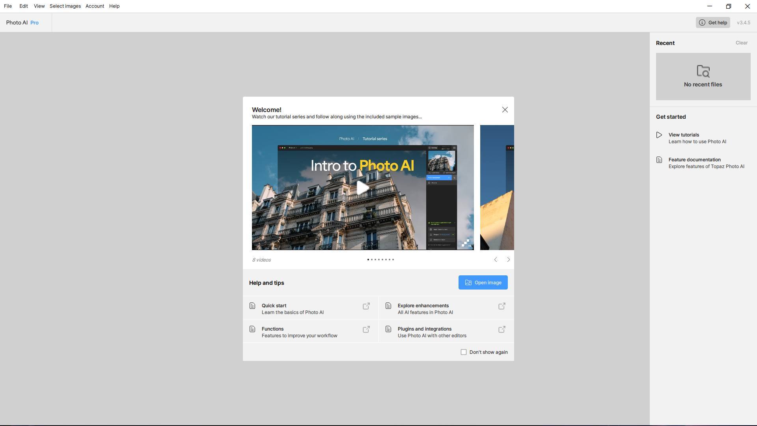Click the Photo AI Pro logo

(22, 22)
